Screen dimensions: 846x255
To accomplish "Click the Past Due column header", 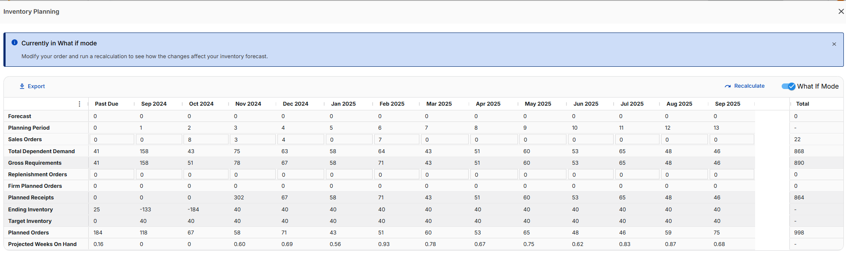I will tap(106, 104).
